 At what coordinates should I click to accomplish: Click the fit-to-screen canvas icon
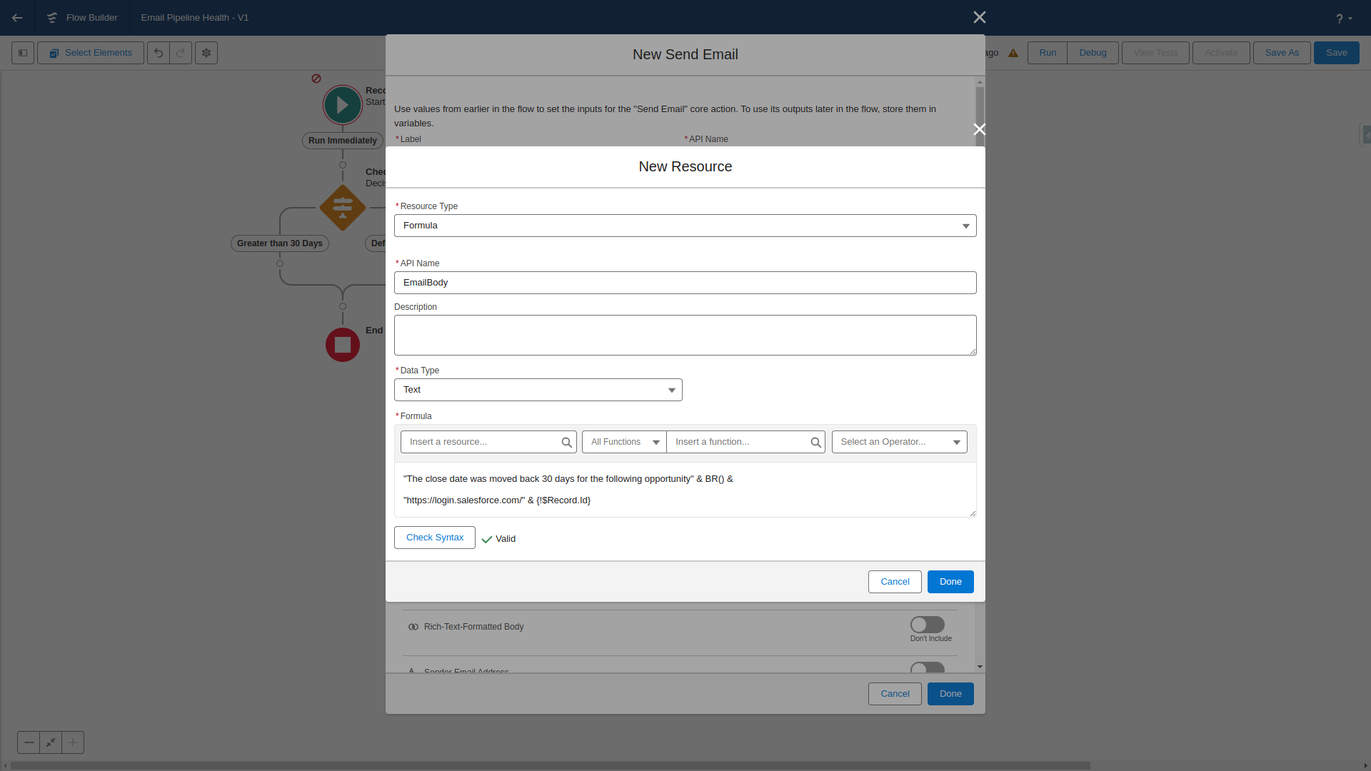click(x=51, y=742)
